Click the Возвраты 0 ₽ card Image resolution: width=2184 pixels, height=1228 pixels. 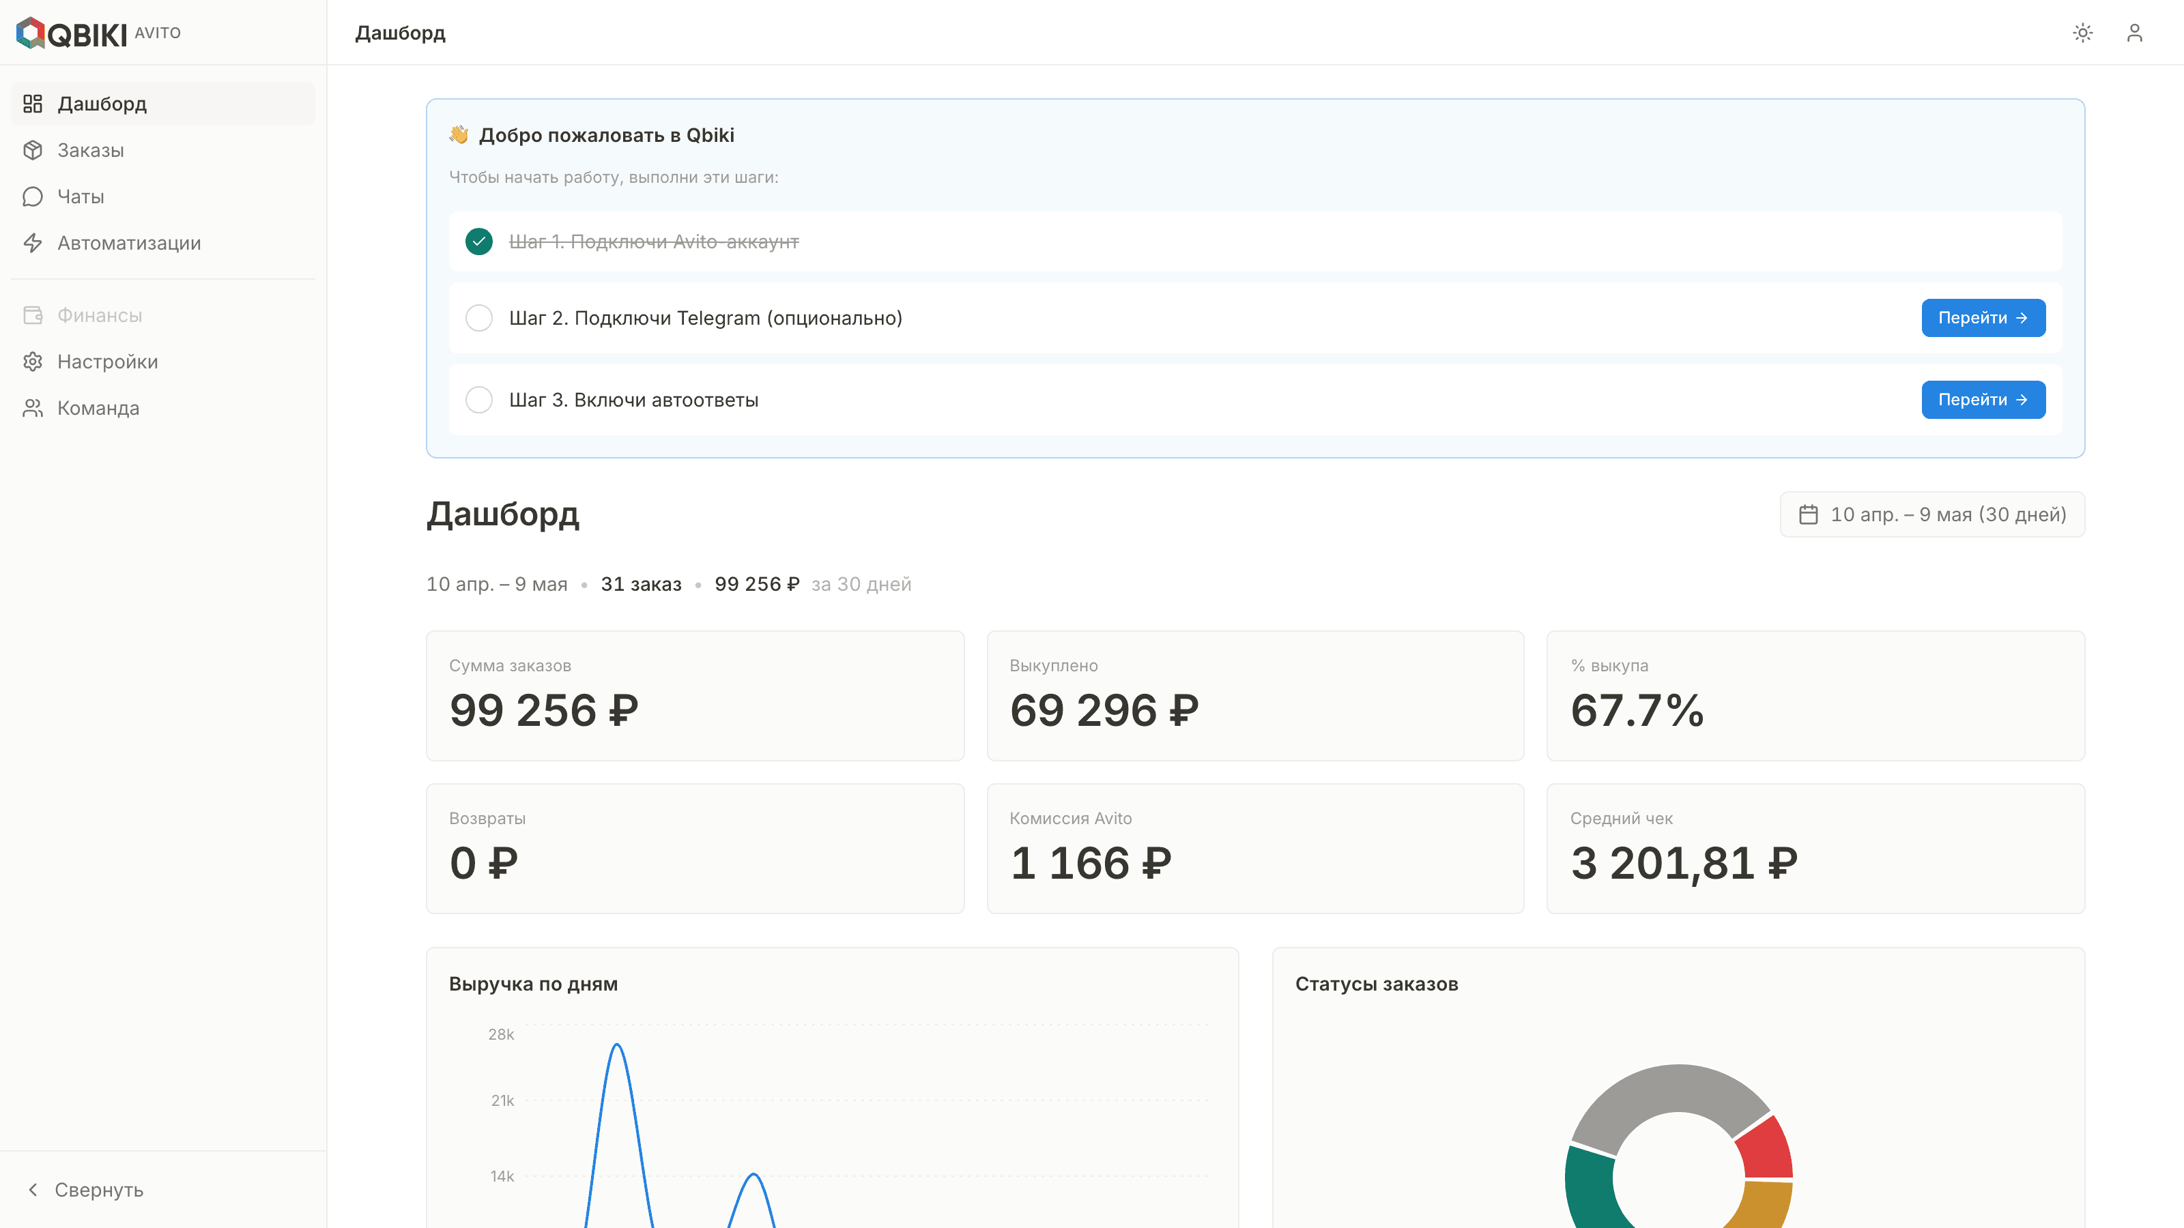tap(695, 848)
